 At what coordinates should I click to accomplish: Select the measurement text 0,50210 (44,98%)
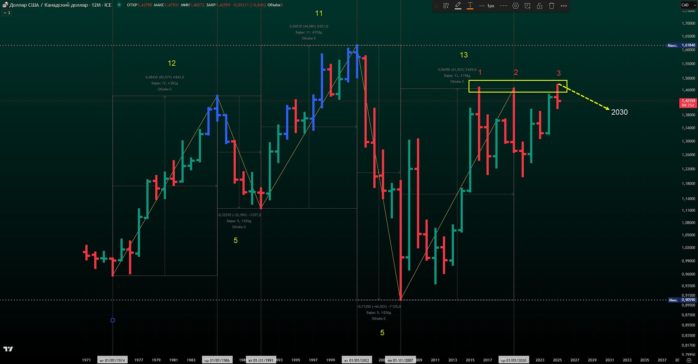309,26
